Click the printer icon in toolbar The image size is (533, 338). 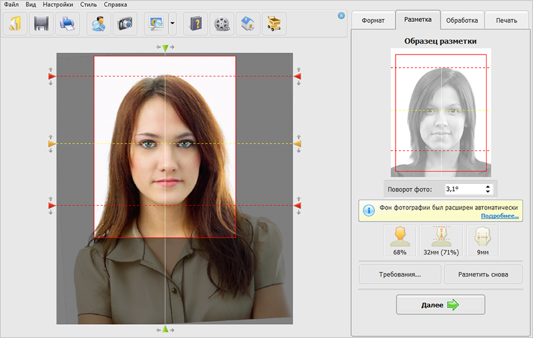(67, 24)
